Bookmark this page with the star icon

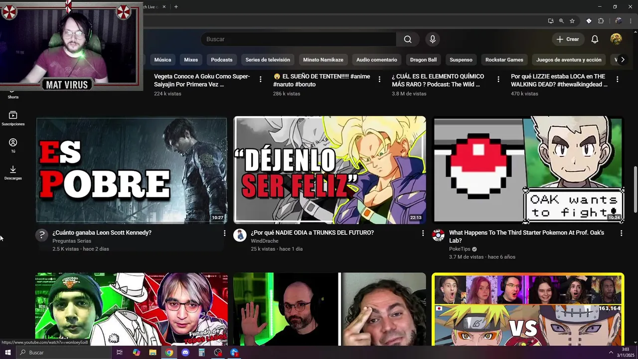point(572,21)
